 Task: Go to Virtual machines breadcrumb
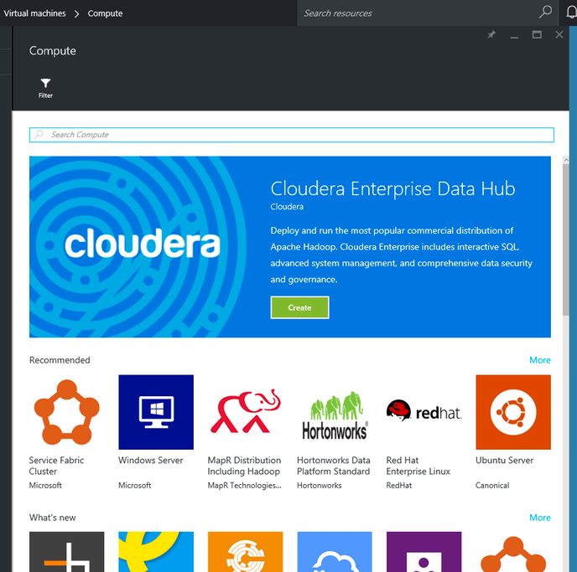coord(34,13)
